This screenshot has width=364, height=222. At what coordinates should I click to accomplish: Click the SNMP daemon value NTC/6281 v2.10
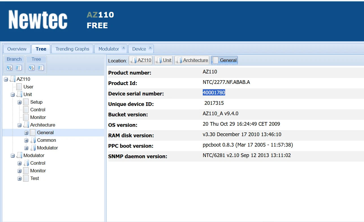click(247, 155)
